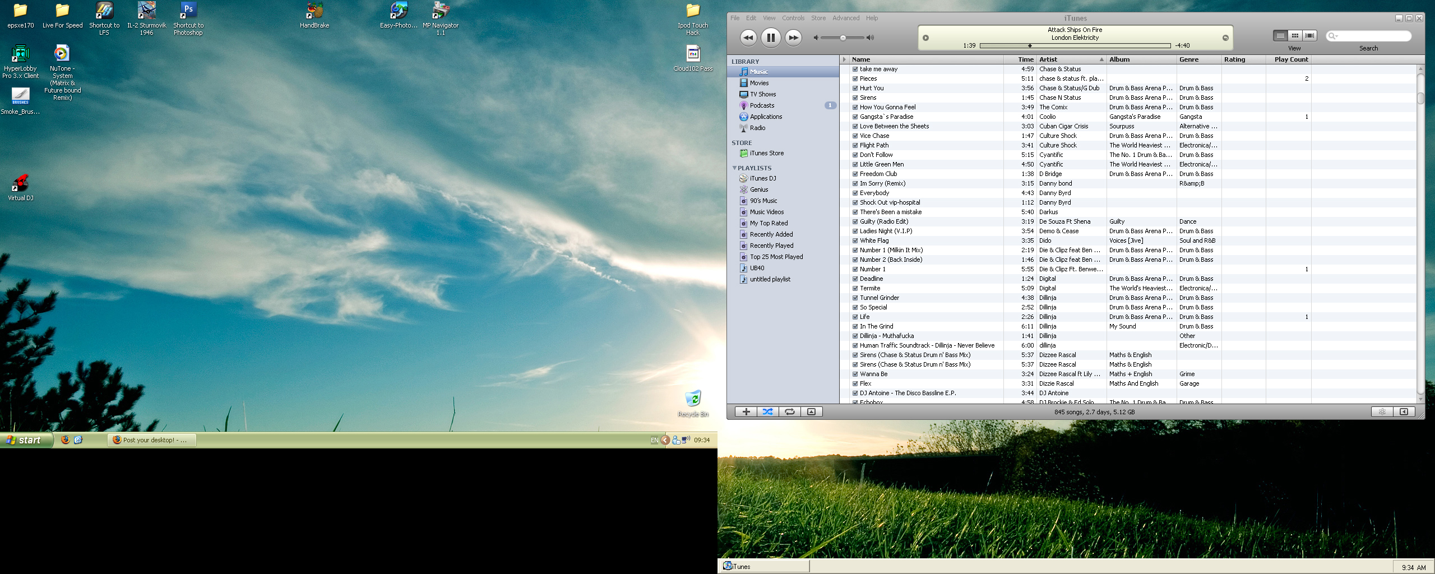Uncheck the 'Pieces' song checkbox
The height and width of the screenshot is (574, 1435).
point(855,79)
